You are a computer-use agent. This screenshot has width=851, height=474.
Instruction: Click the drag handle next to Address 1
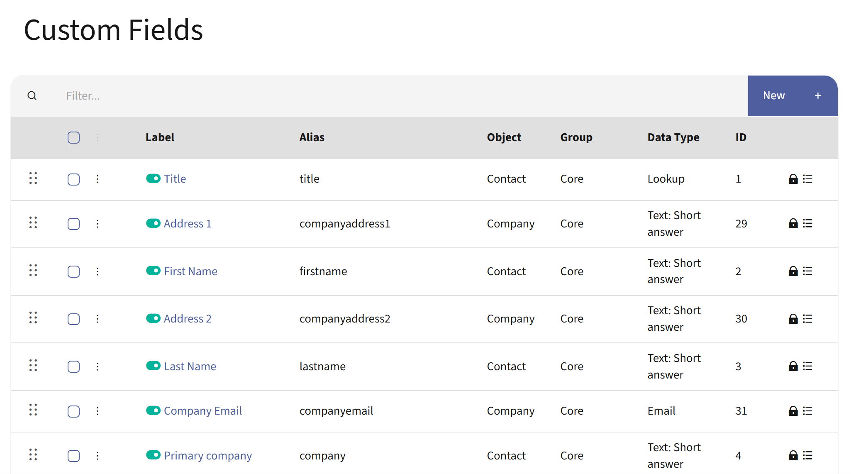(34, 223)
